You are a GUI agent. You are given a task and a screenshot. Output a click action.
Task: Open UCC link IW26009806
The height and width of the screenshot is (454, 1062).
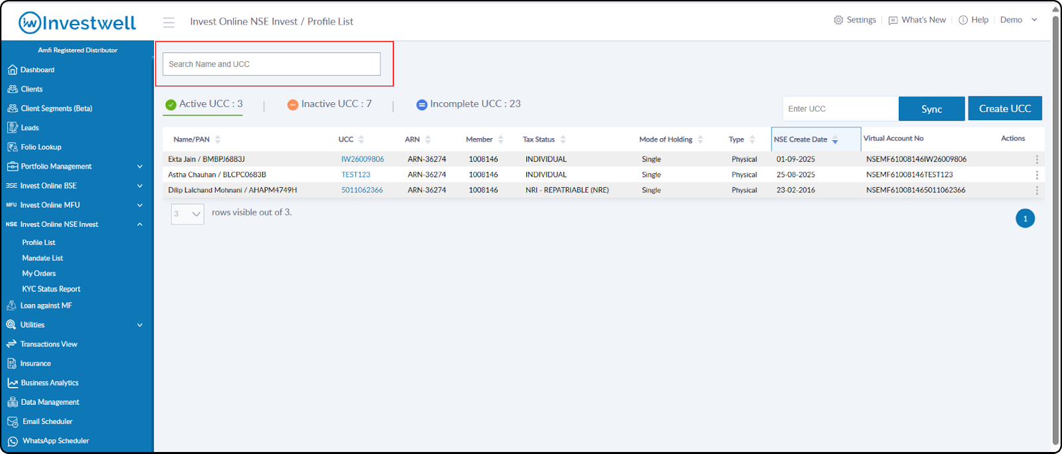pyautogui.click(x=362, y=159)
